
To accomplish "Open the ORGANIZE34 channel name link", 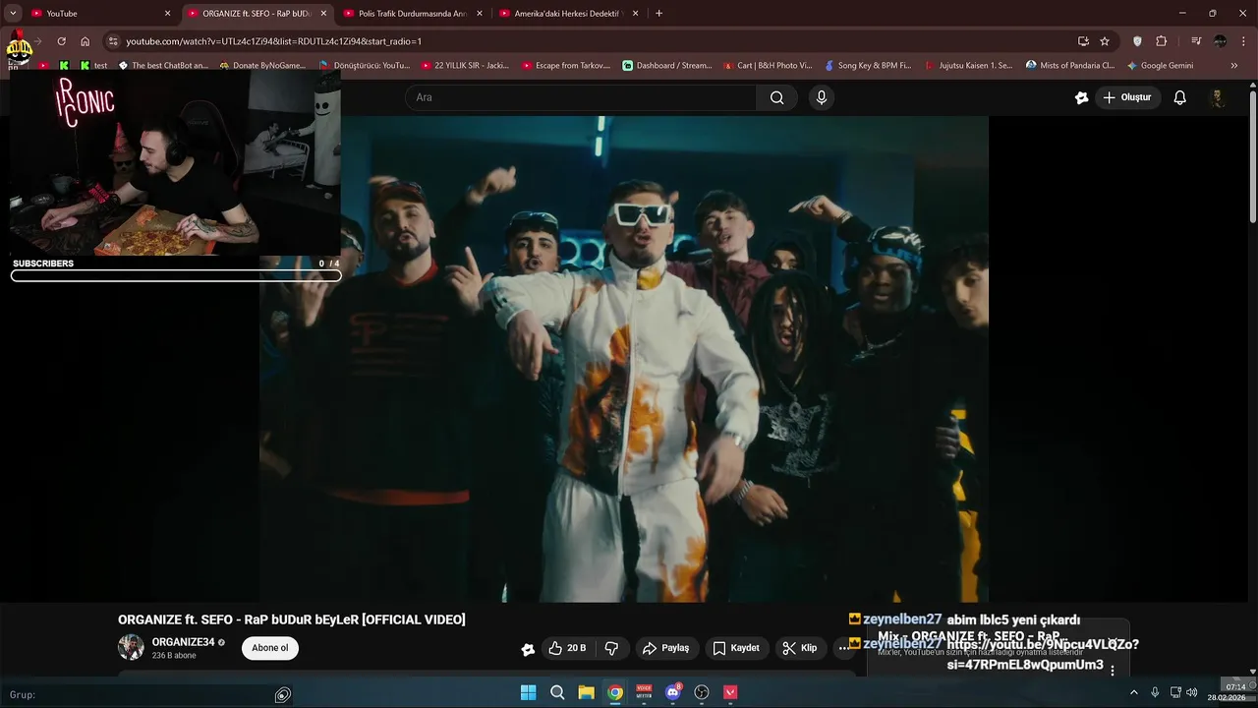I will click(183, 642).
